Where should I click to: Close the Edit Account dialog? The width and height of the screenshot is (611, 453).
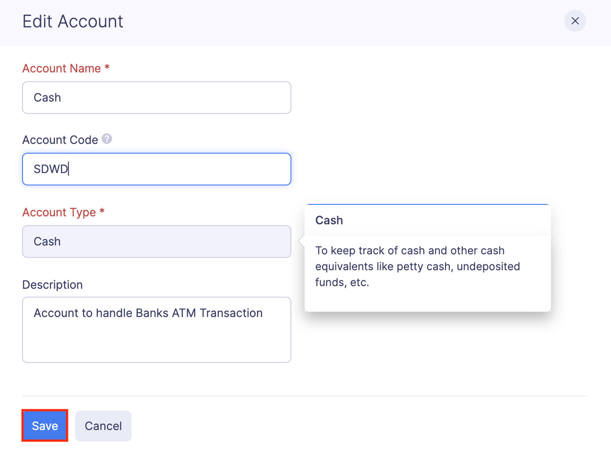point(575,21)
